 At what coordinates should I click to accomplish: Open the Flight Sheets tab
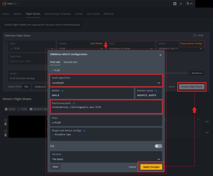[33, 14]
